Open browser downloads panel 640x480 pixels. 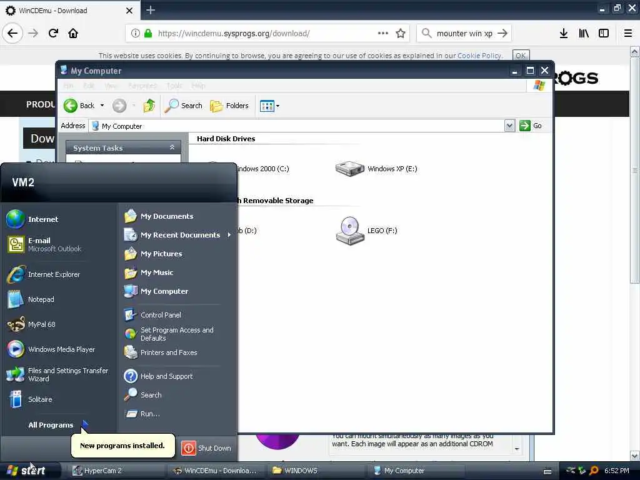[x=563, y=34]
